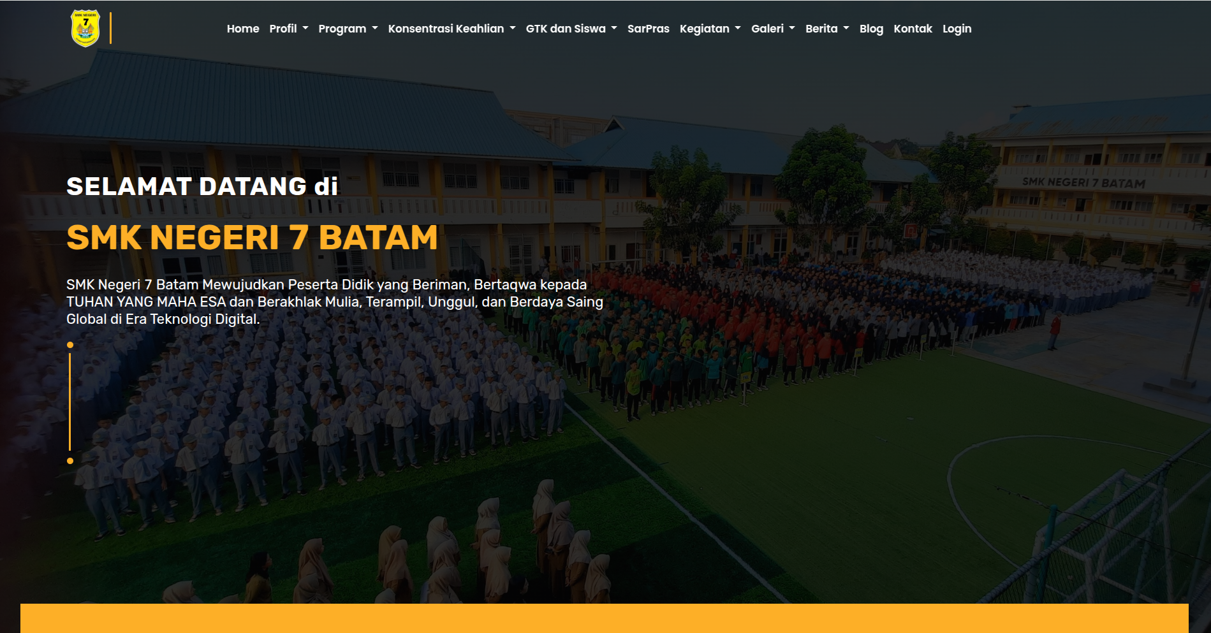Click the orange SMK NEGERI 7 BATAM heading
This screenshot has width=1211, height=633.
[x=252, y=238]
